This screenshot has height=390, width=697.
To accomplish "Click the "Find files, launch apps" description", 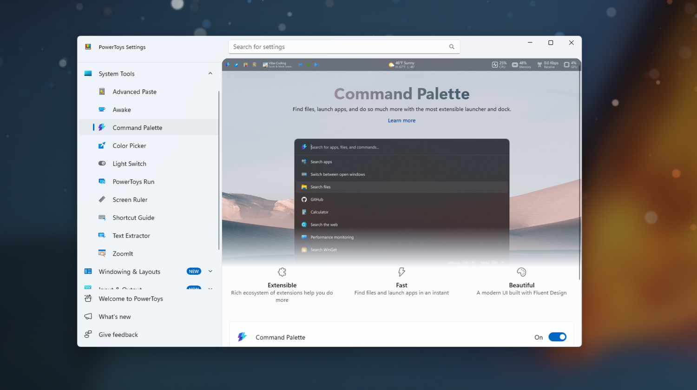I will point(401,109).
